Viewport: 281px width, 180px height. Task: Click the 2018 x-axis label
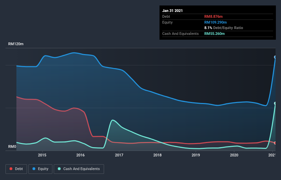coord(157,155)
